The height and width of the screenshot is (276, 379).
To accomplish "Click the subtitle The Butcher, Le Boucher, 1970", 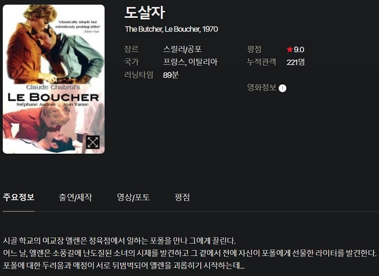I will (x=172, y=29).
